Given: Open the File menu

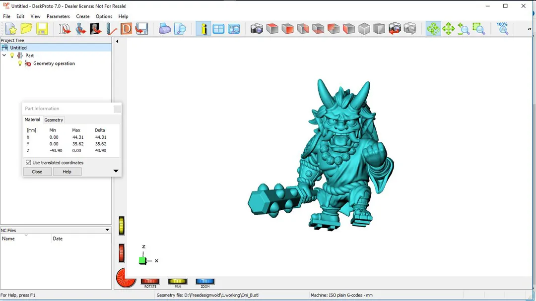Looking at the screenshot, I should pos(6,16).
